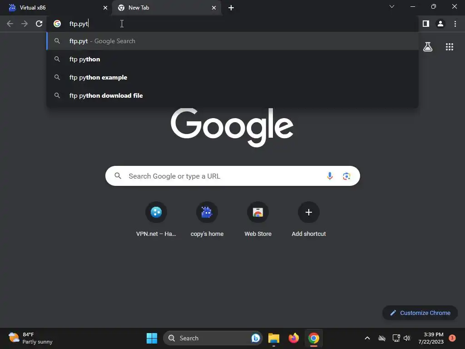Open the copy's home shortcut
Viewport: 465px width, 349px height.
pyautogui.click(x=207, y=219)
